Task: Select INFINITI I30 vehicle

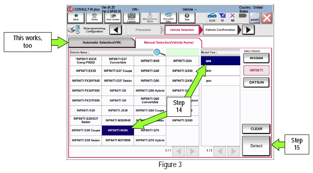Action: (x=118, y=91)
